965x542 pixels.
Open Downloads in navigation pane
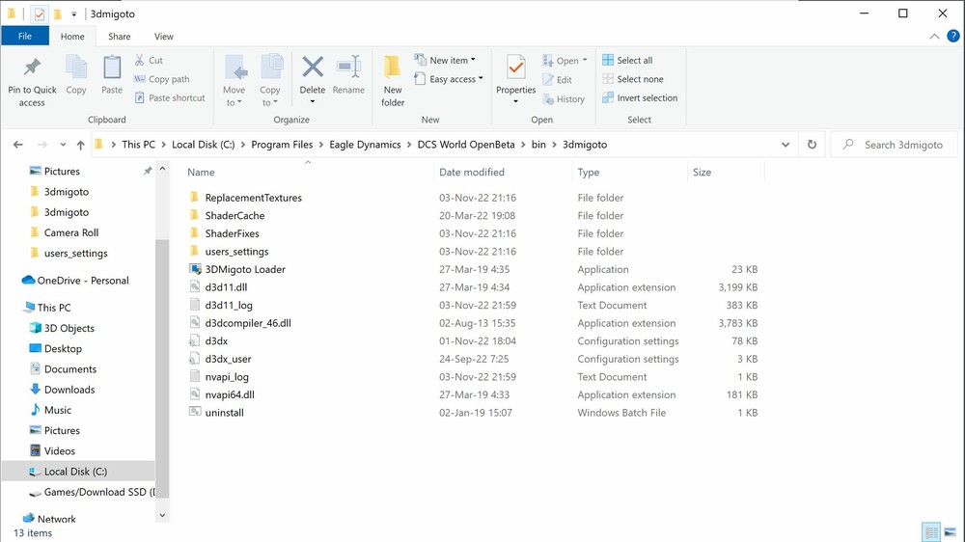62,390
